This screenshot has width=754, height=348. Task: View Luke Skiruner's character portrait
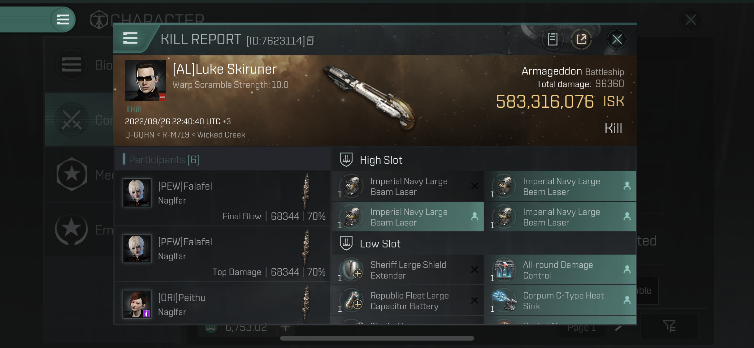(145, 80)
